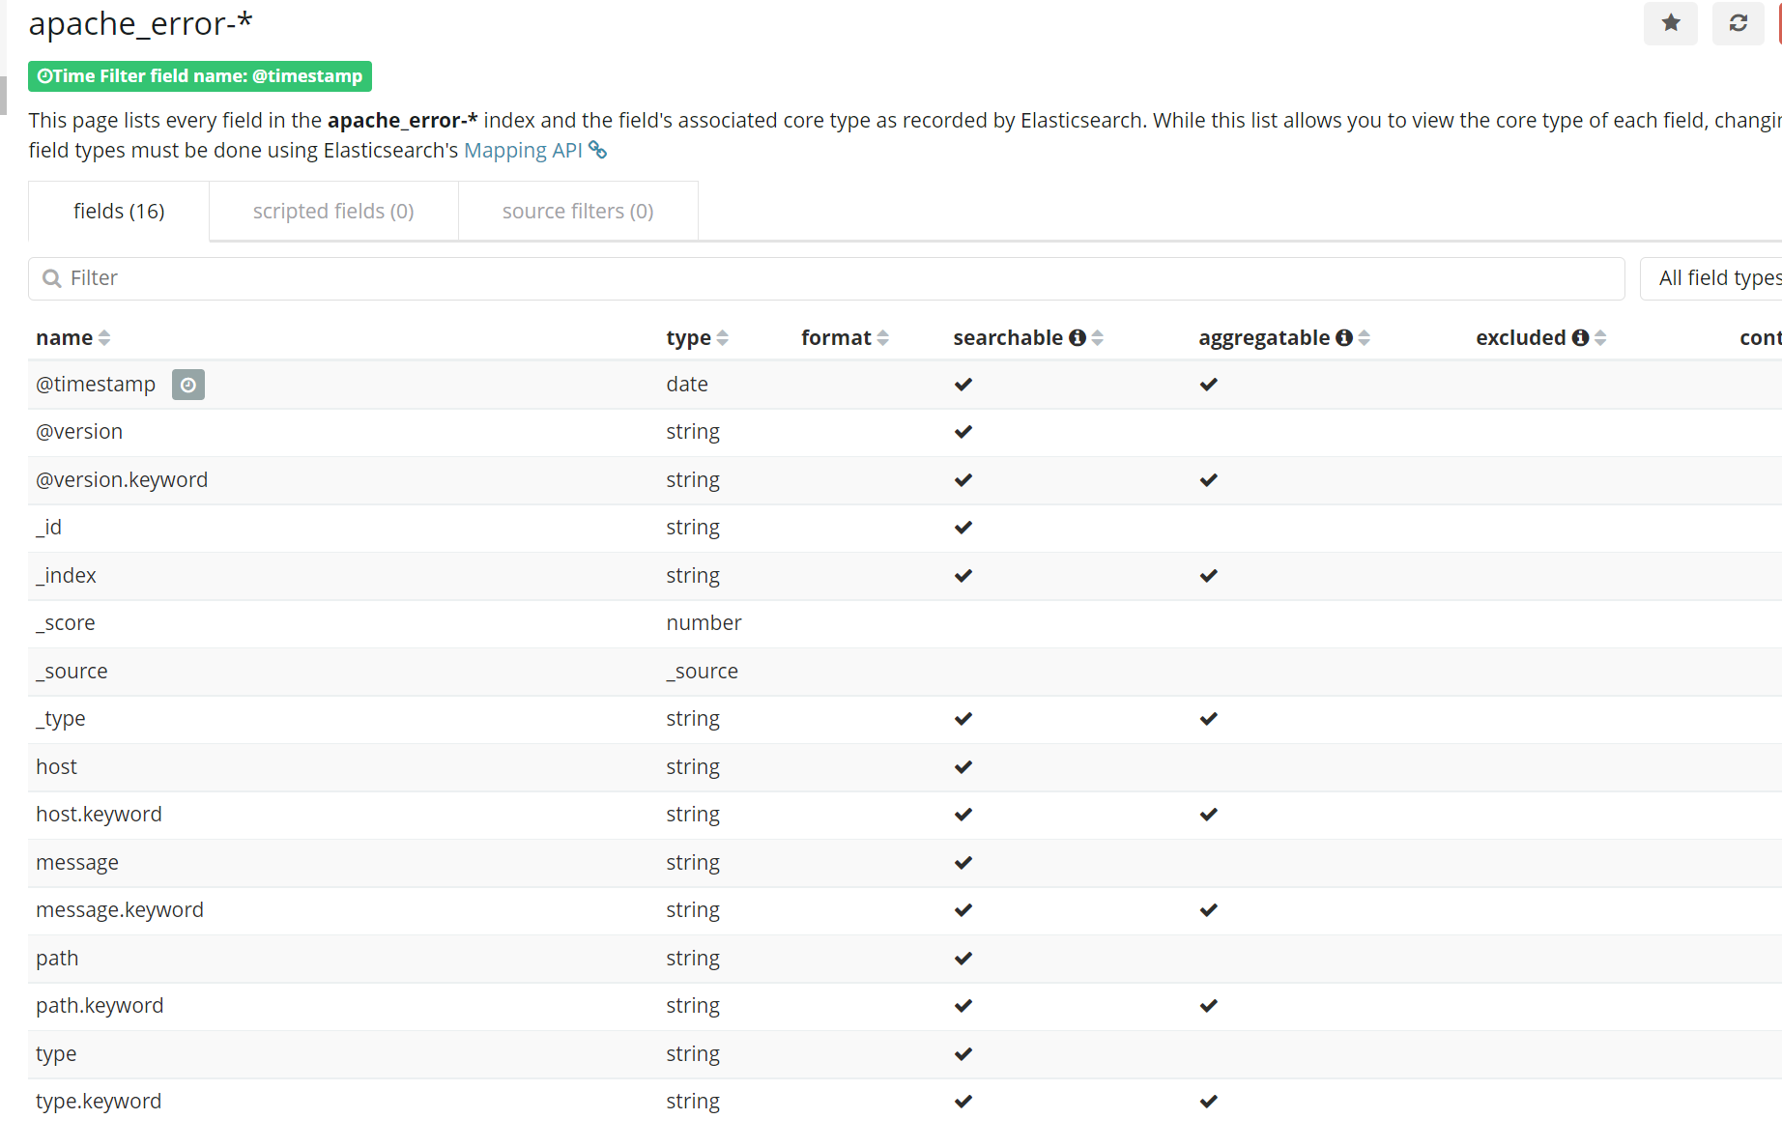The image size is (1782, 1148).
Task: Select the message.keyword field name
Action: point(120,910)
